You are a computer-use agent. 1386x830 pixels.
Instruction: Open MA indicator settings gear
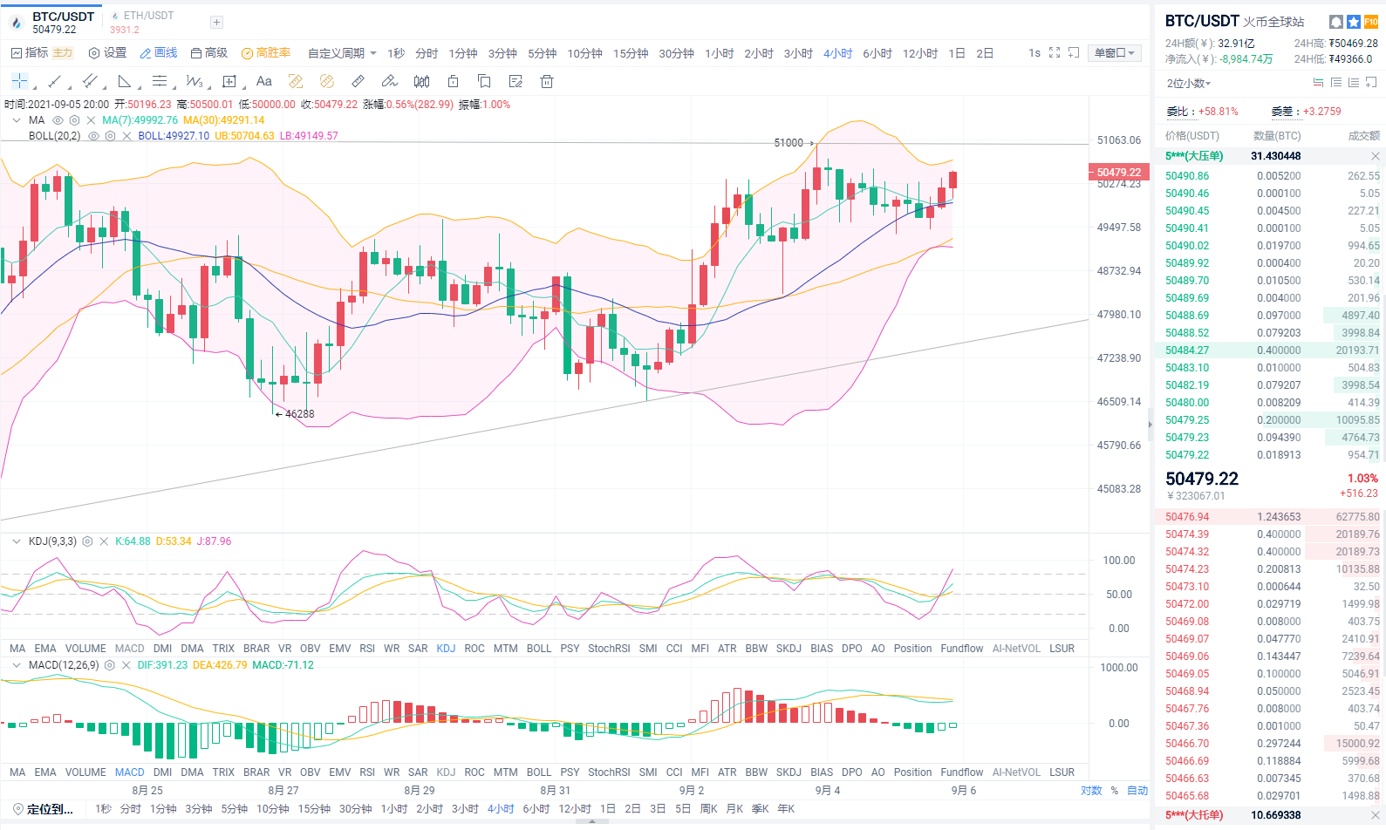(74, 120)
